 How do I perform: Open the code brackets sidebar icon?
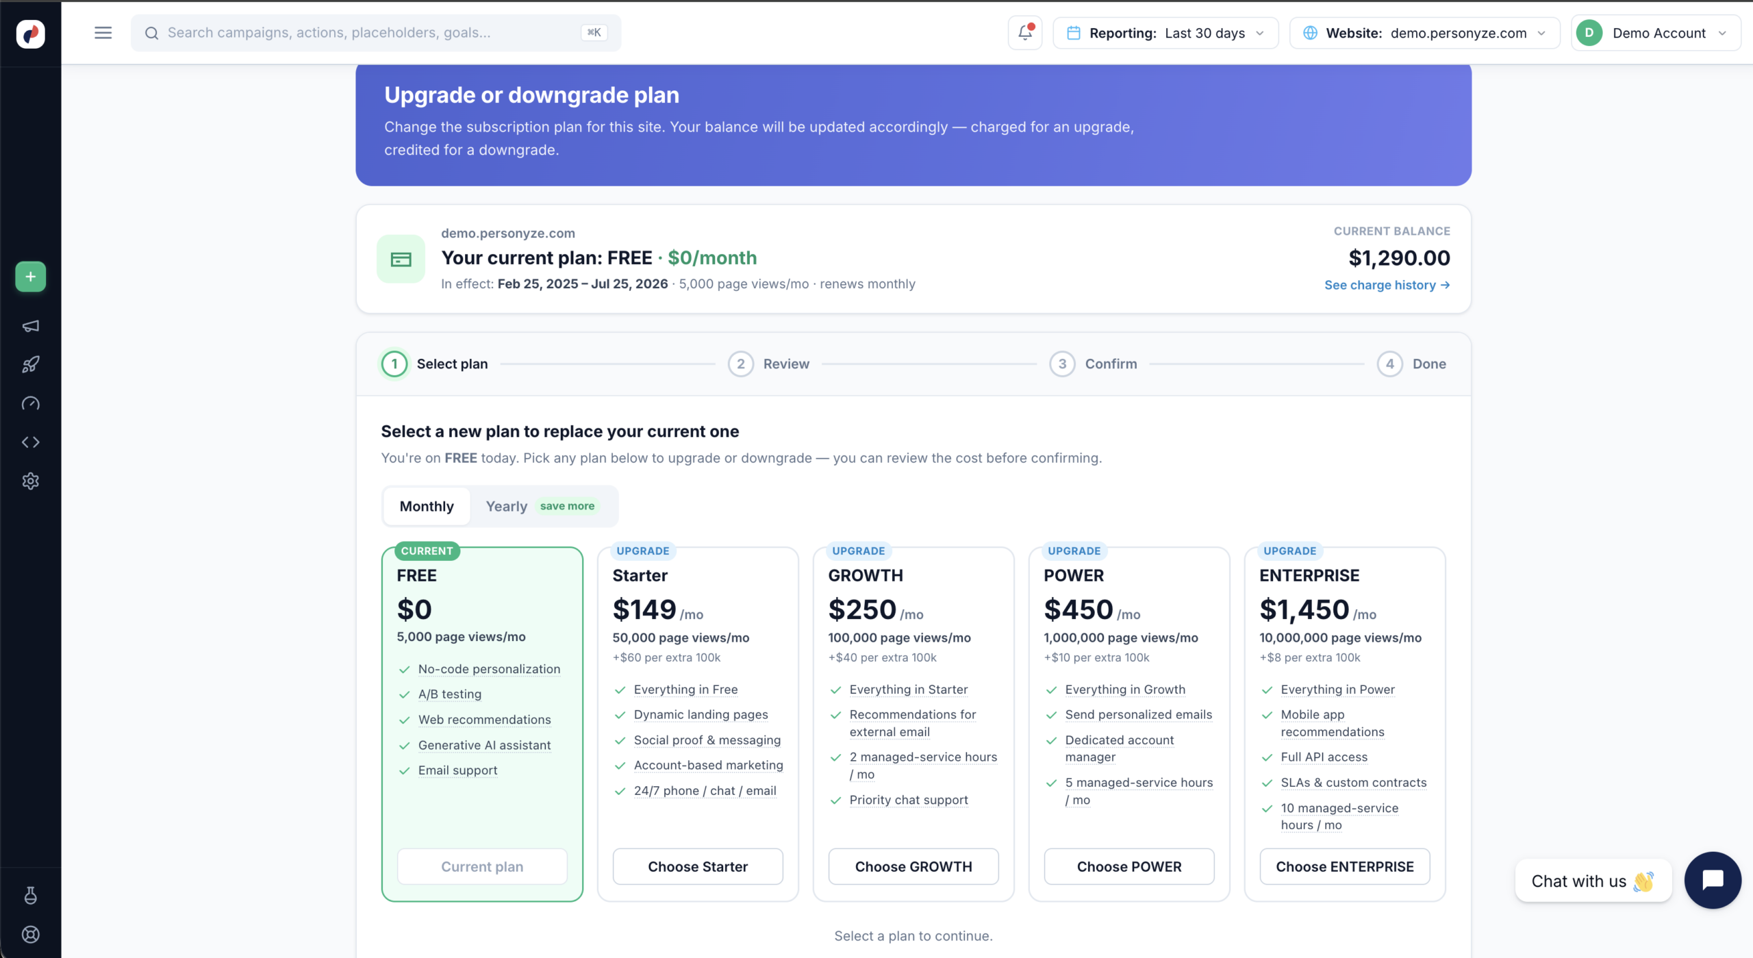pos(30,442)
